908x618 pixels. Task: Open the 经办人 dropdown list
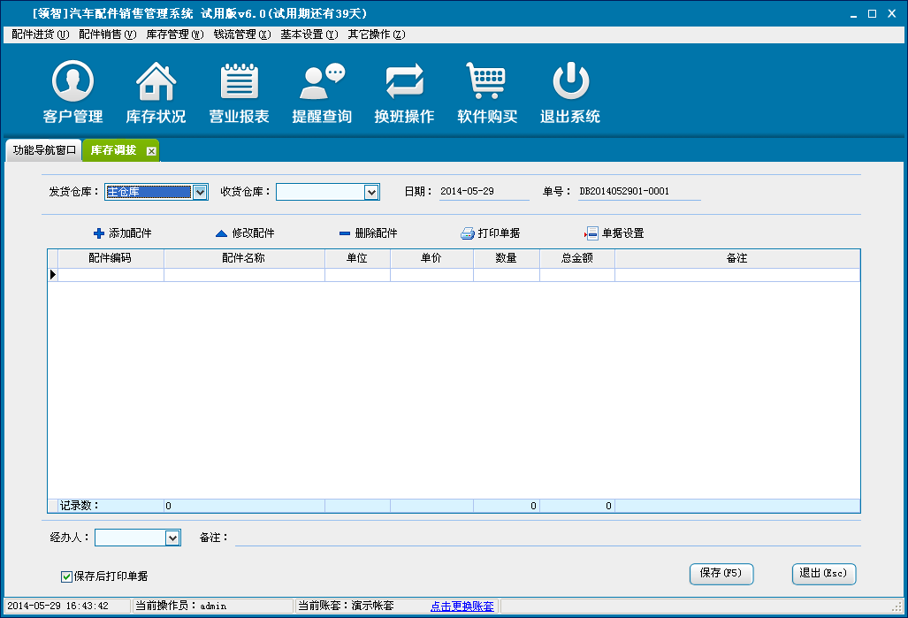coord(172,538)
